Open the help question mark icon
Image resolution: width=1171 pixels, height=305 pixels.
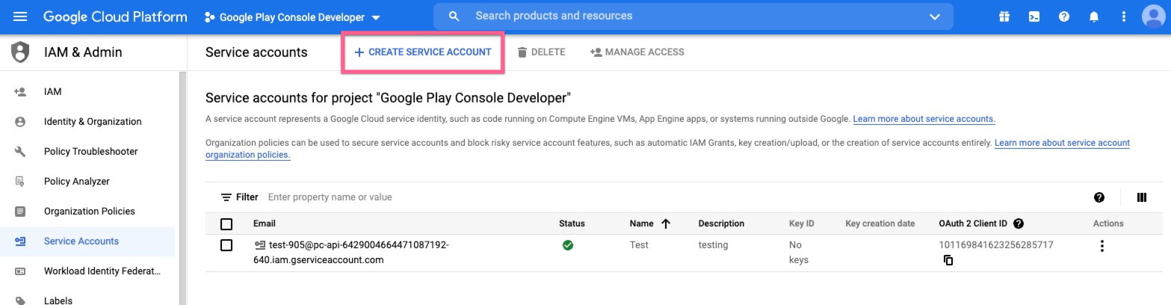1064,16
